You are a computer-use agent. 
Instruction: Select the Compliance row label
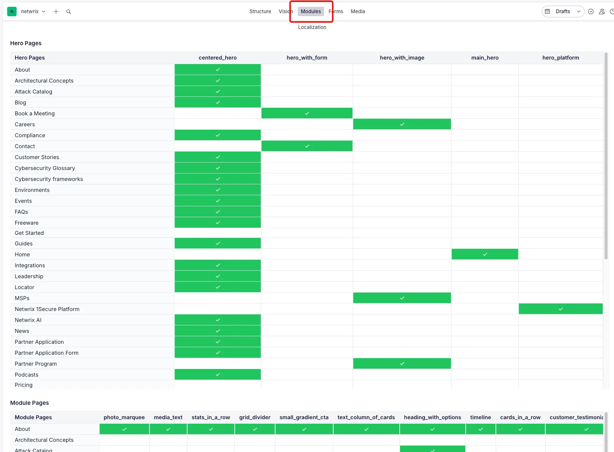click(x=30, y=135)
